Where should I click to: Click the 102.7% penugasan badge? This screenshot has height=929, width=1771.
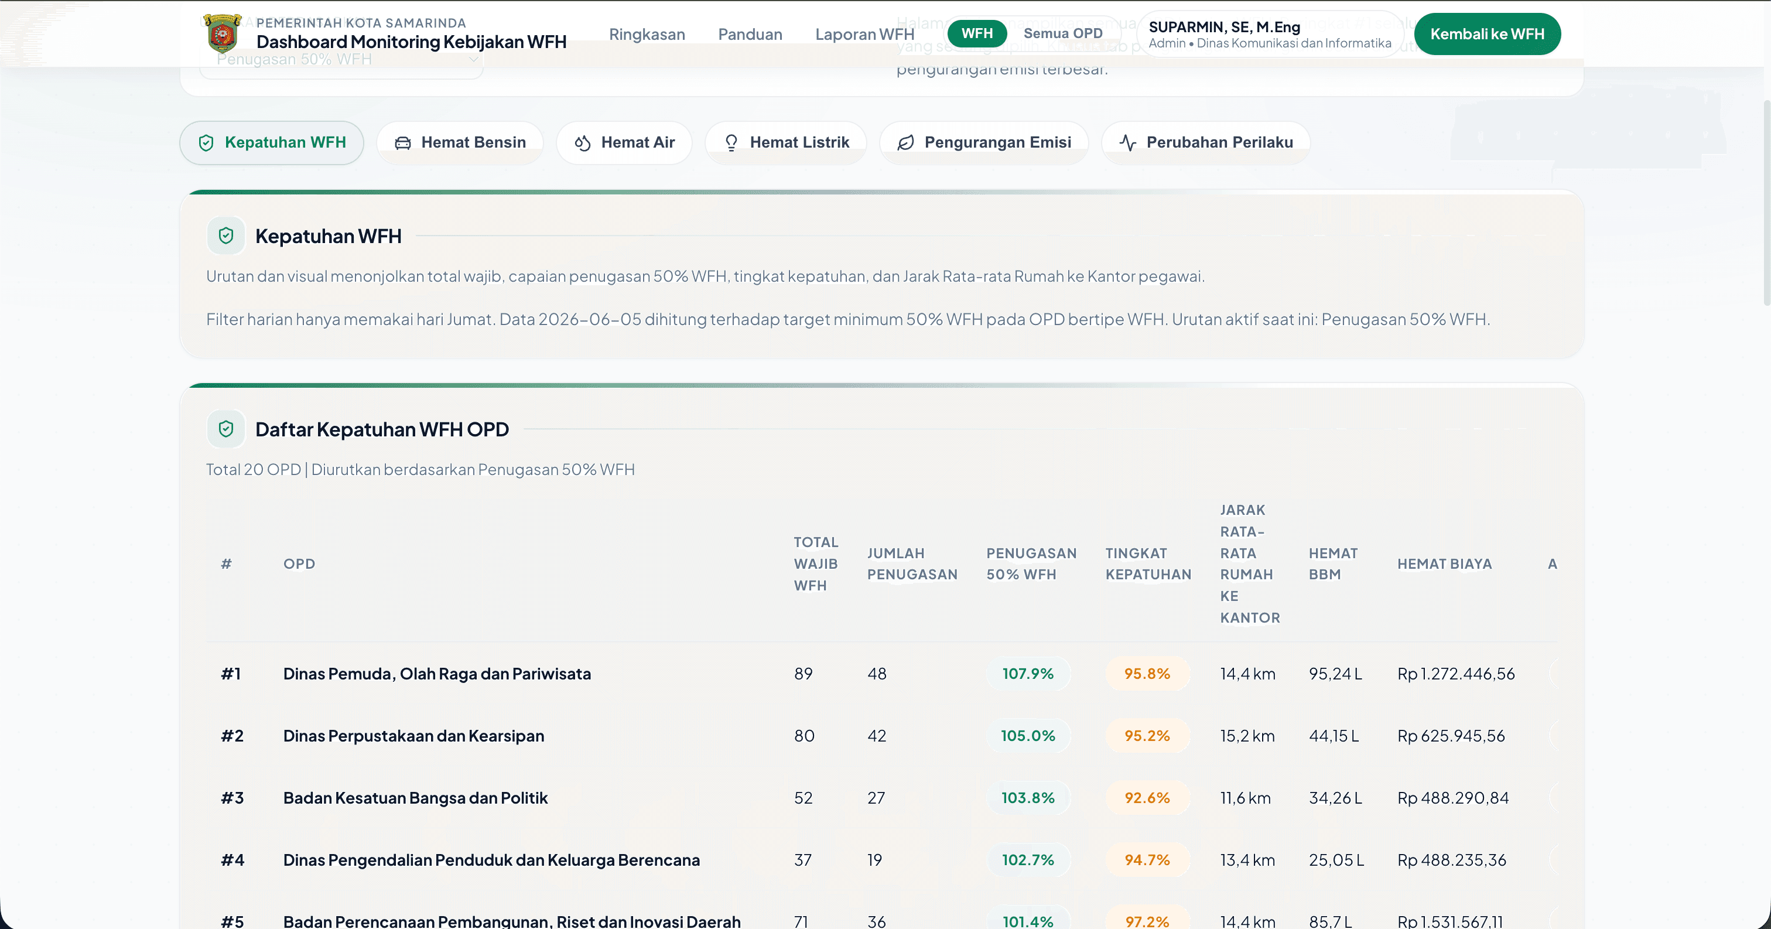[1028, 860]
